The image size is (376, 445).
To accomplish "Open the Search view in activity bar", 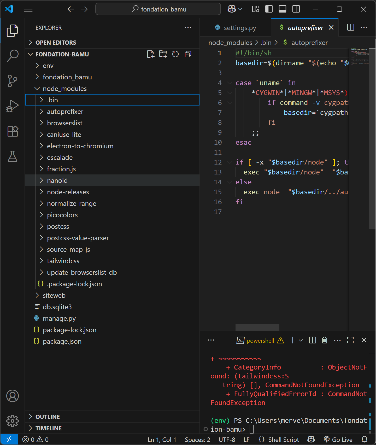I will (12, 56).
